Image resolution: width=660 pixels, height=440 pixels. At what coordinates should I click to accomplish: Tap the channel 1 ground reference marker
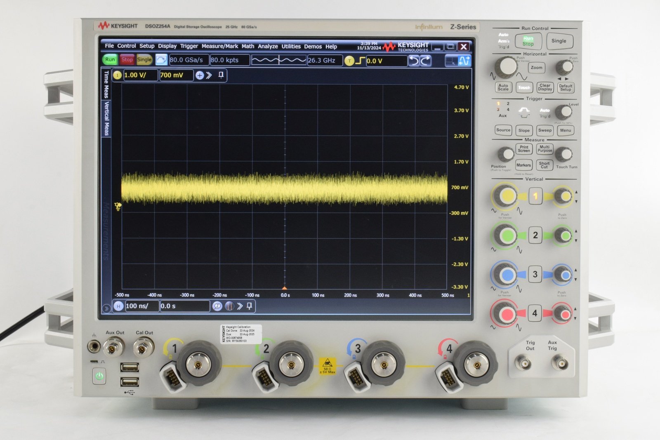point(118,207)
